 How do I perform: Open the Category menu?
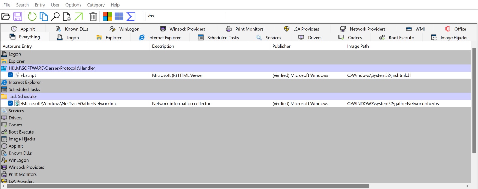tap(96, 5)
